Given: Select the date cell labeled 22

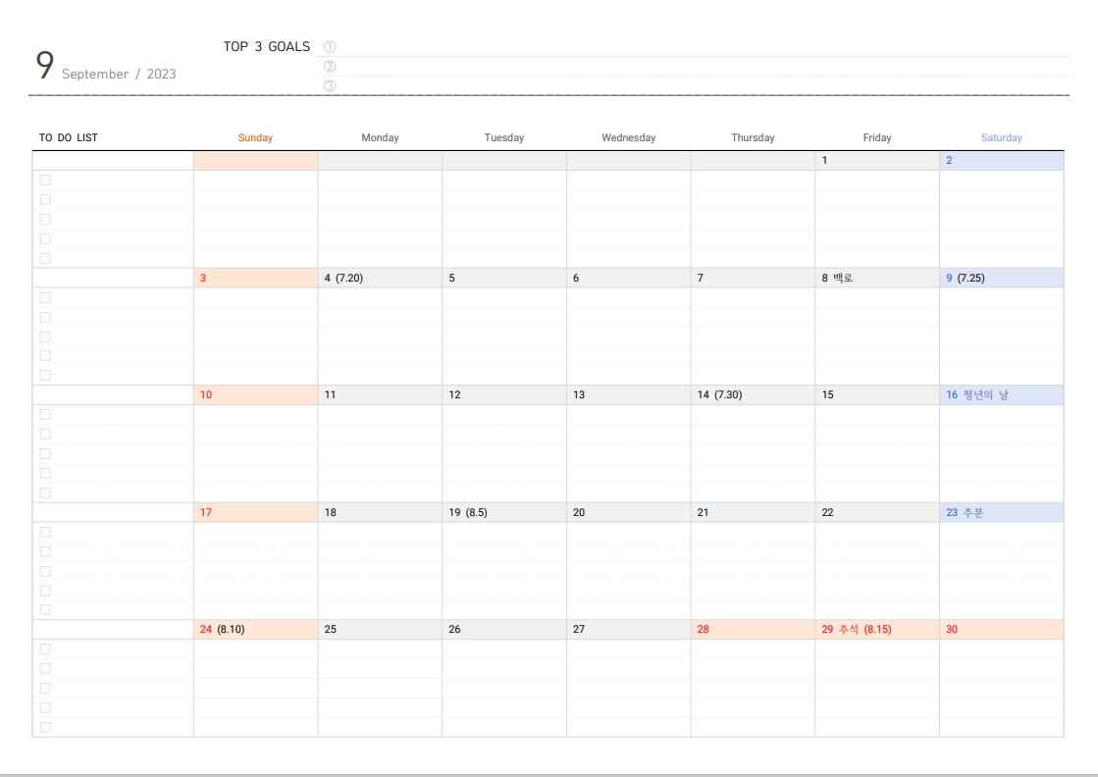Looking at the screenshot, I should coord(877,512).
